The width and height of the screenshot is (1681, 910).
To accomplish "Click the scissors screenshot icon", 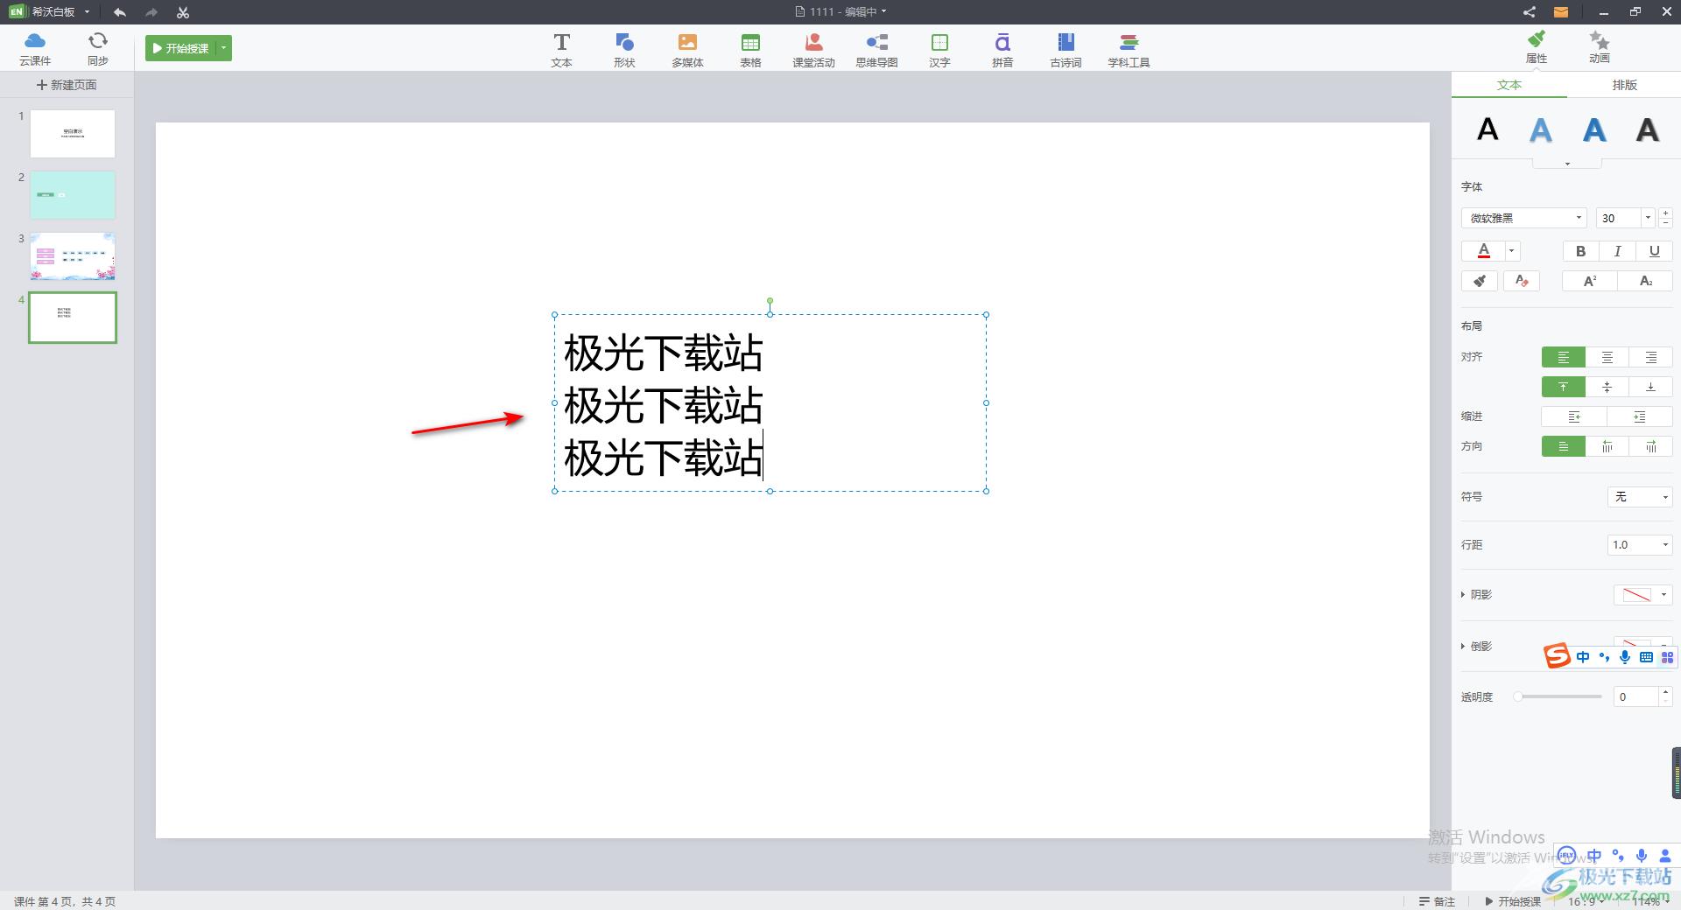I will pos(182,12).
